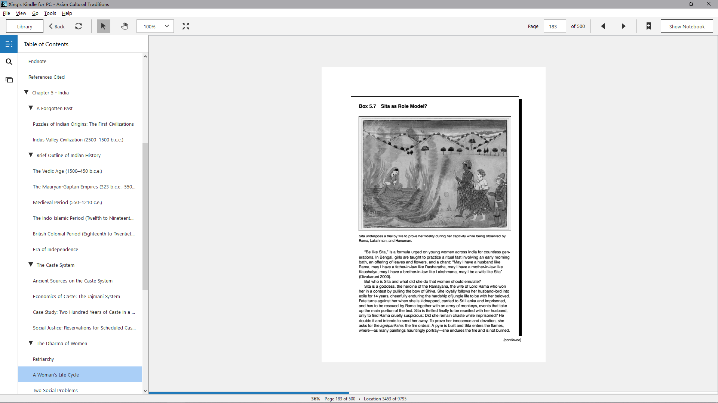Select the hand pan tool
Screen dimensions: 718x403
click(125, 26)
